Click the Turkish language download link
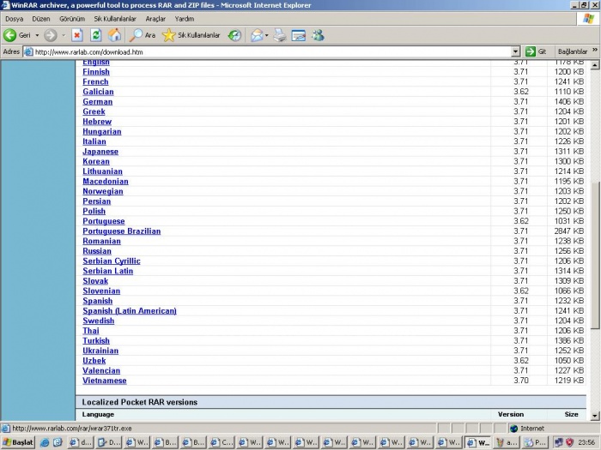 [x=96, y=340]
